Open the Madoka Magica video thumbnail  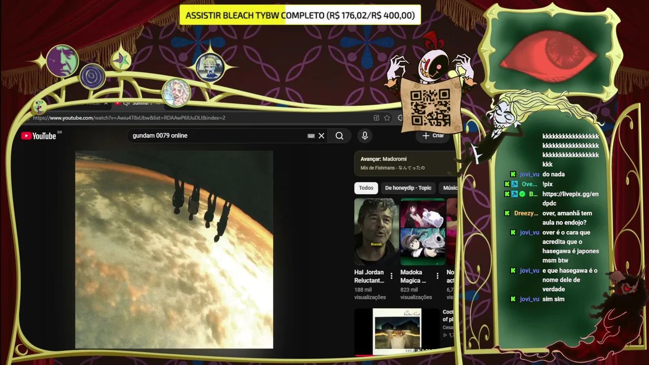coord(423,232)
